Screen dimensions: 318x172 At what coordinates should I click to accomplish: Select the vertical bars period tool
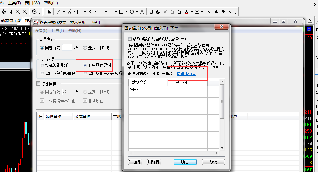click(x=80, y=12)
